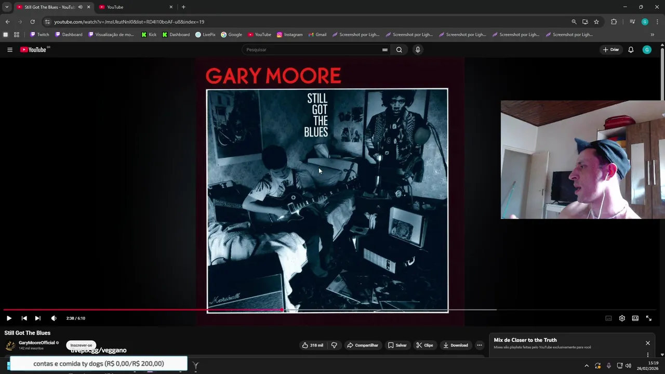This screenshot has height=374, width=665.
Task: Skip to the previous video in playlist
Action: 24,318
